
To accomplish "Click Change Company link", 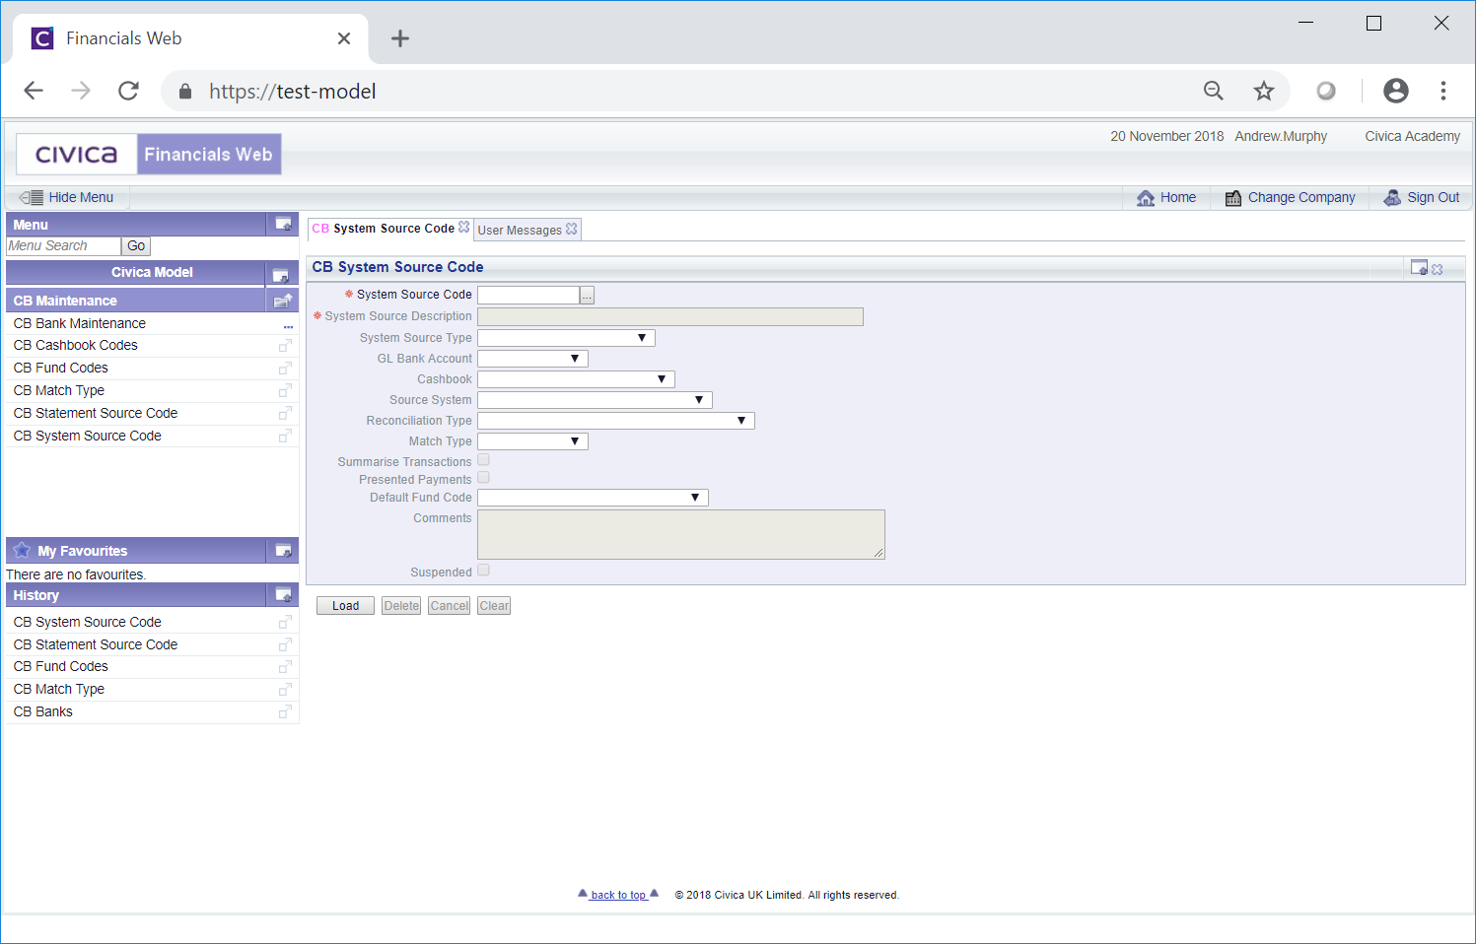I will tap(1290, 197).
